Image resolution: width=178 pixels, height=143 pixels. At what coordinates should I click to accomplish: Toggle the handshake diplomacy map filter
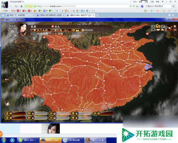tap(158, 30)
